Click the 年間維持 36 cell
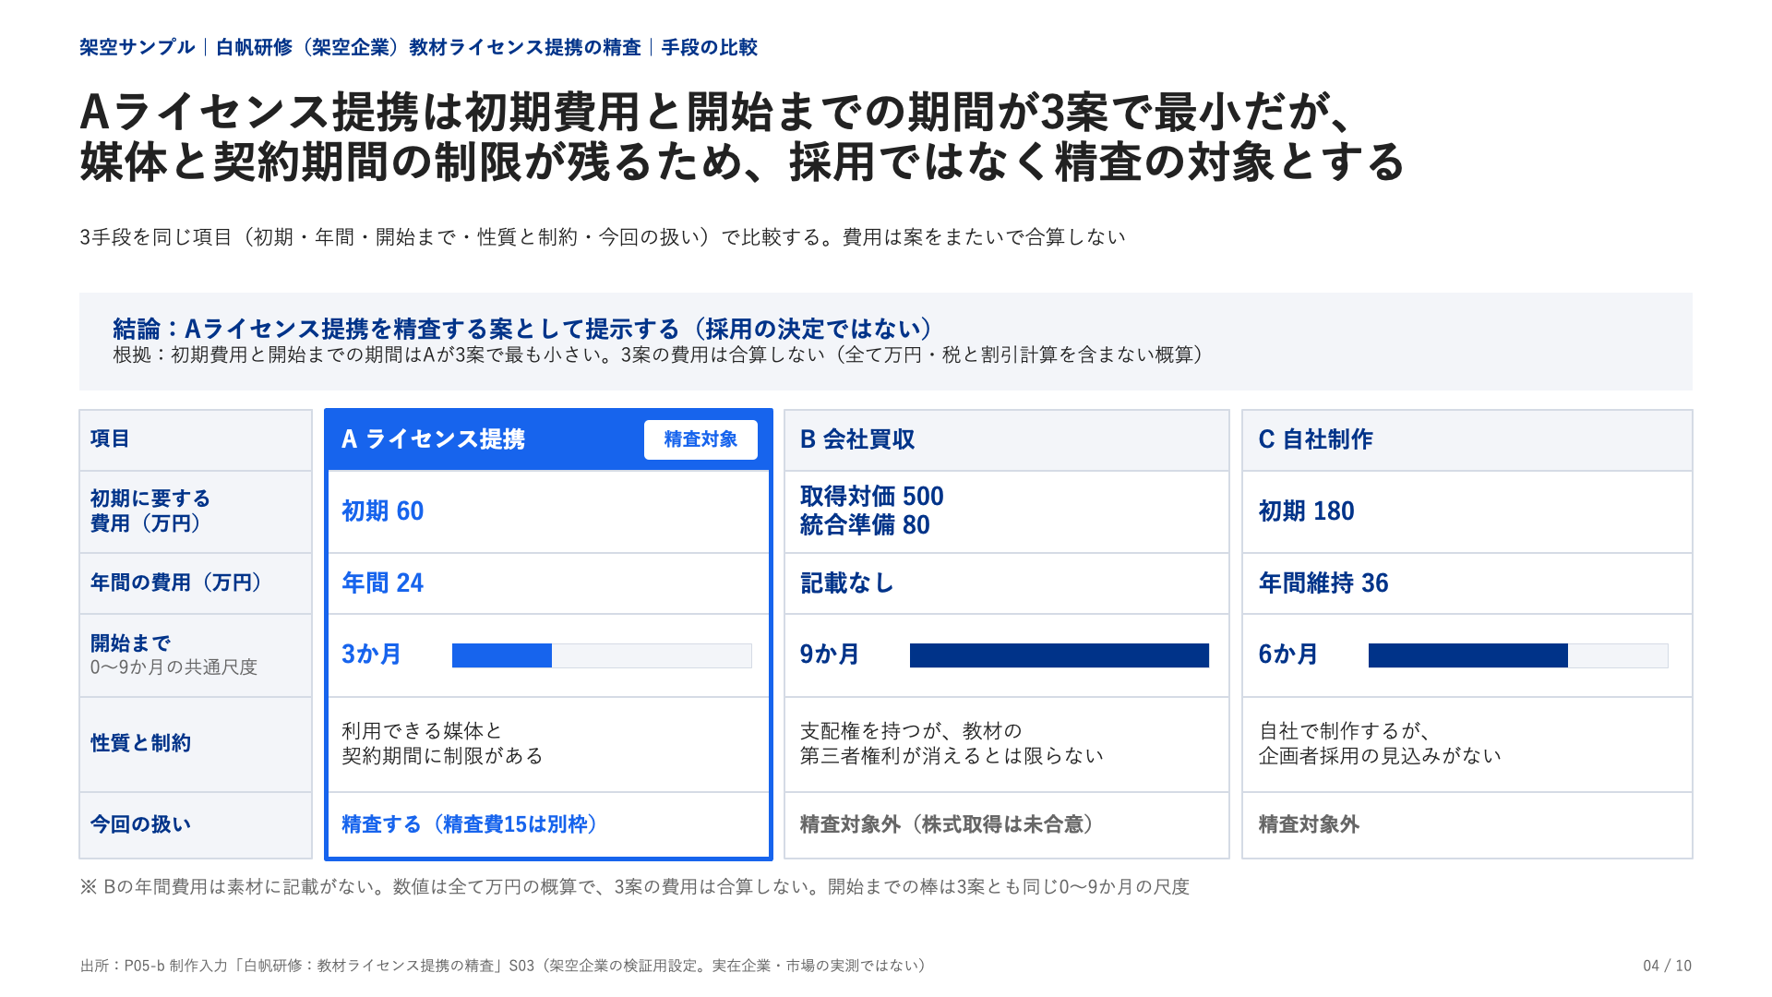Image resolution: width=1772 pixels, height=997 pixels. tap(1467, 583)
